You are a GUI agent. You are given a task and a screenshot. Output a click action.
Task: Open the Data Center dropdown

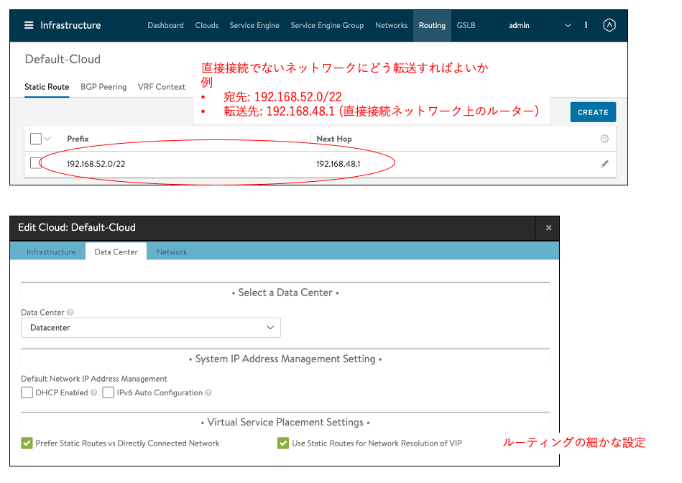click(151, 328)
